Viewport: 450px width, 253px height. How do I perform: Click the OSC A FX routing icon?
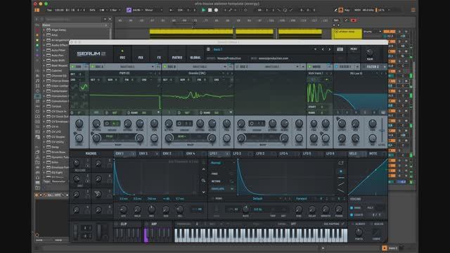158,67
